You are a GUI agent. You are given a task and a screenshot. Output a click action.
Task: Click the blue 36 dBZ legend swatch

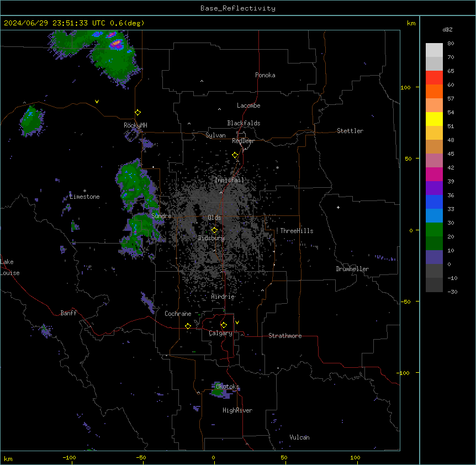pos(434,202)
